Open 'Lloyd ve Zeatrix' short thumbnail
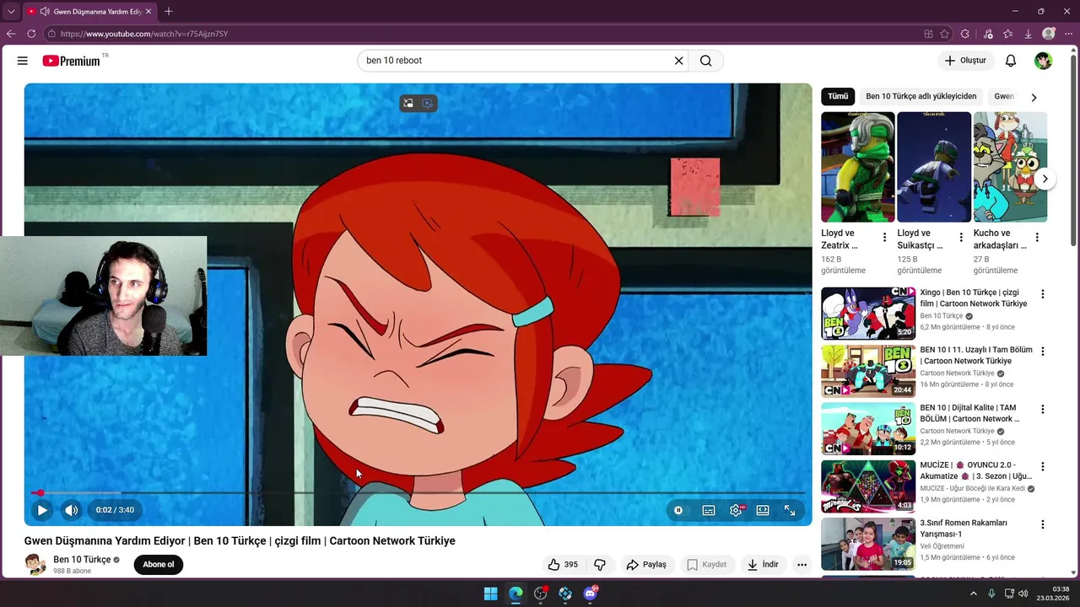 coord(858,167)
